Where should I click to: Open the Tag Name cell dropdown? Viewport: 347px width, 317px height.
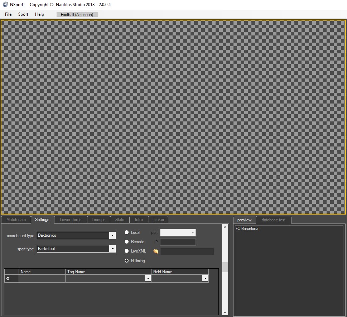(148, 279)
